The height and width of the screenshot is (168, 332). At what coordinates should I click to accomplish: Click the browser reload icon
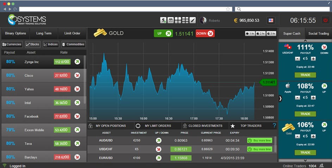click(15, 9)
